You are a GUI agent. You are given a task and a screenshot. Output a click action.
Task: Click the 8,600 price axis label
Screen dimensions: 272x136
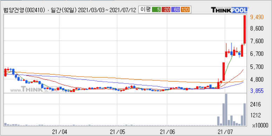(x=257, y=28)
